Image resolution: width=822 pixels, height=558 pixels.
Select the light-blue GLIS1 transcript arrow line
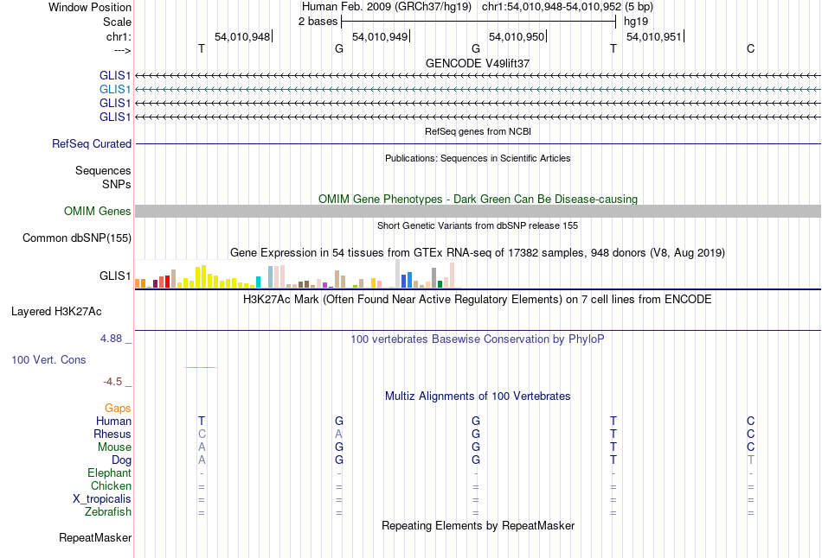[x=478, y=90]
